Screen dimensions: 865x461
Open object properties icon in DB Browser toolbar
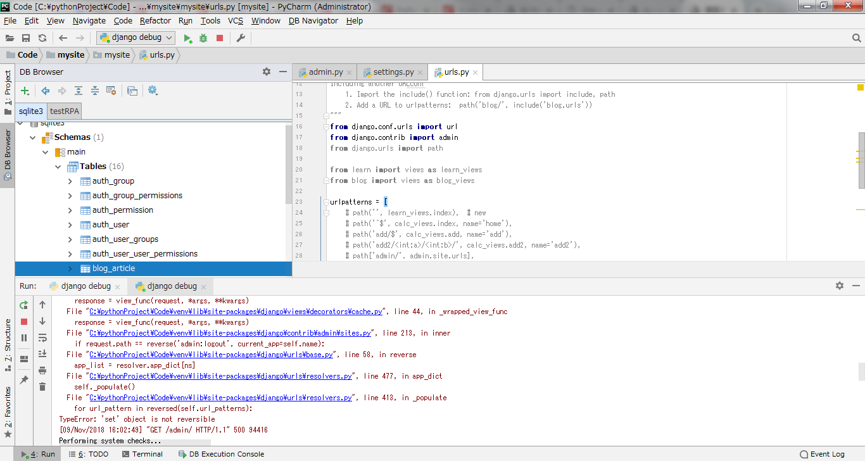(x=111, y=91)
